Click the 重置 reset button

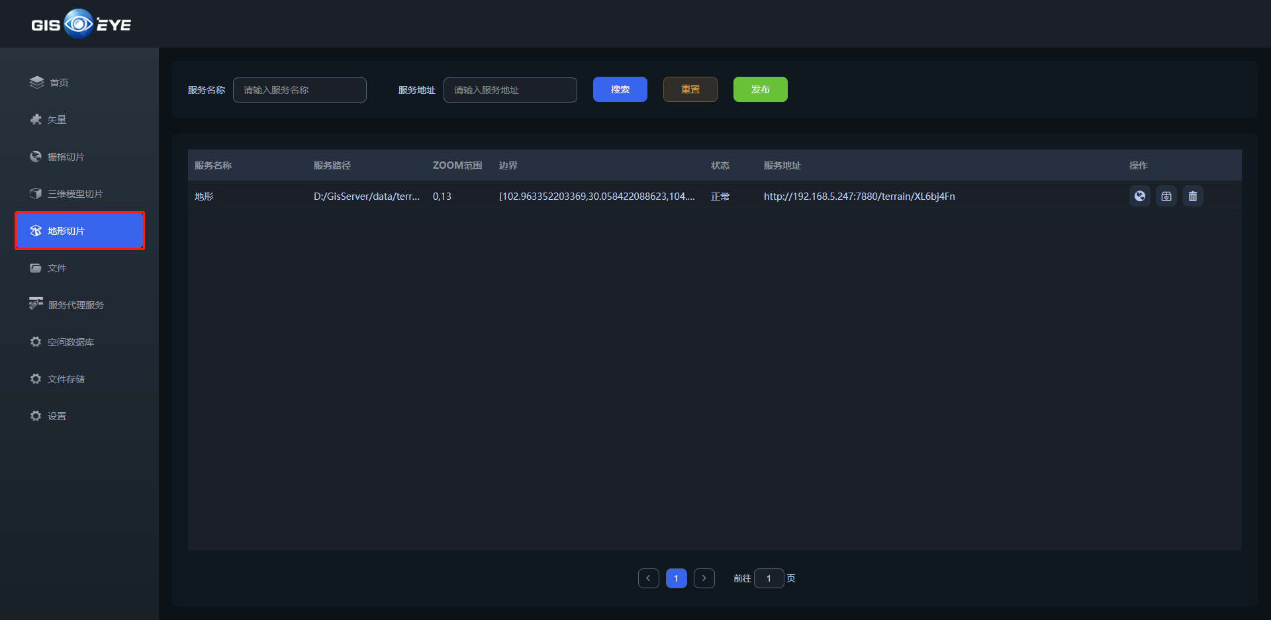coord(690,89)
